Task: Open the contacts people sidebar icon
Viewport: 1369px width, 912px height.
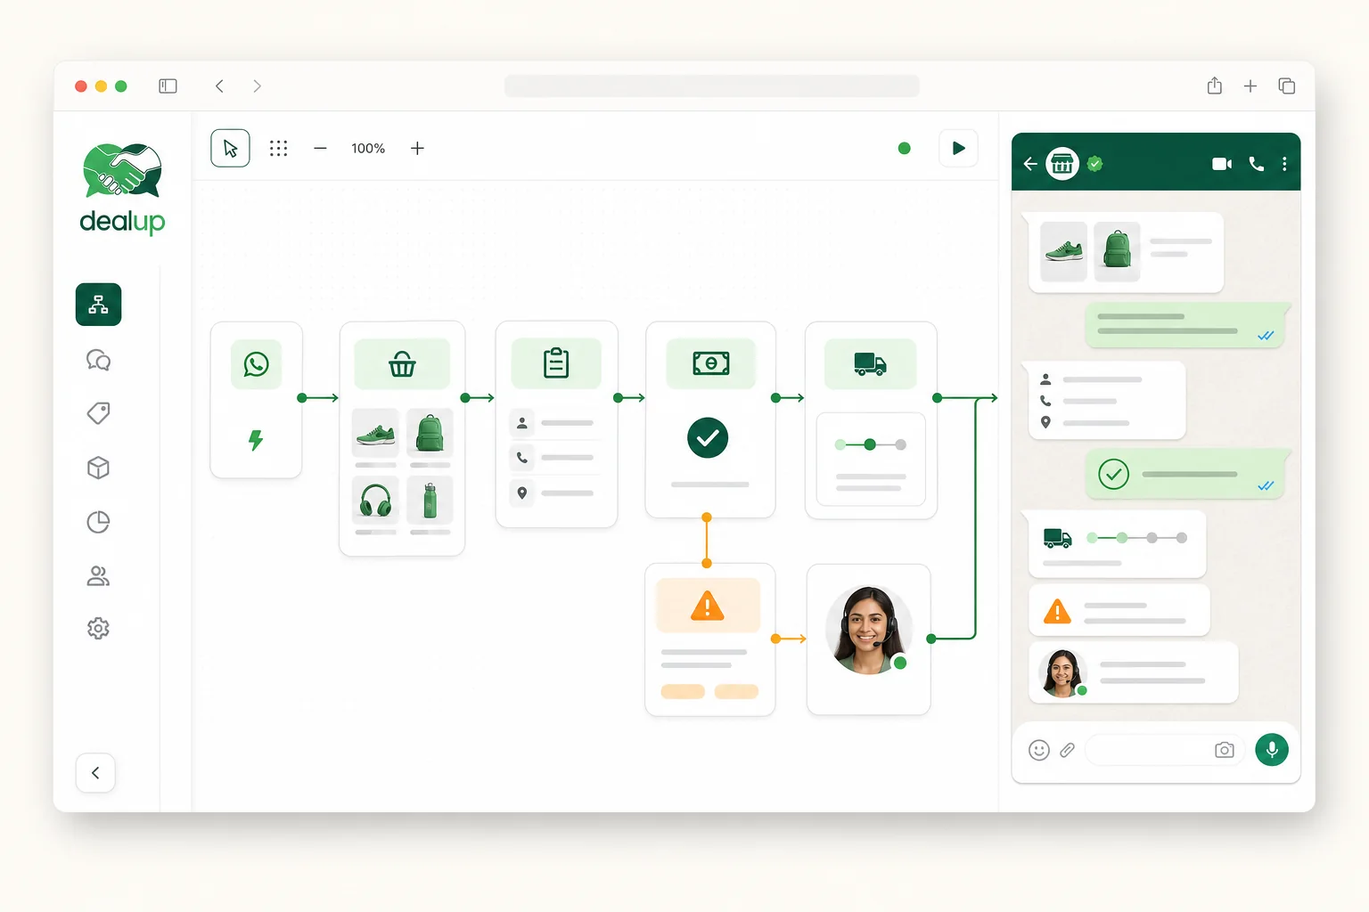Action: tap(98, 576)
